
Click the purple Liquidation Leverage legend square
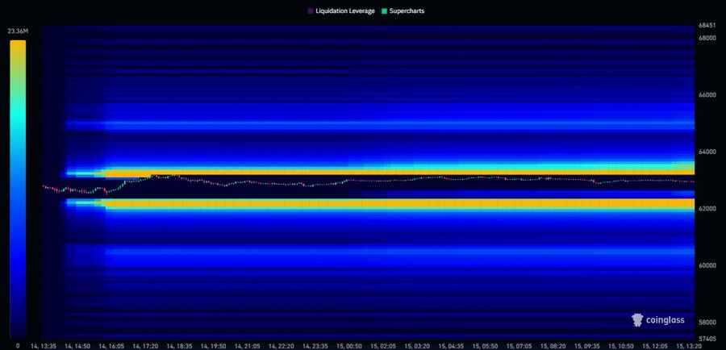[311, 10]
